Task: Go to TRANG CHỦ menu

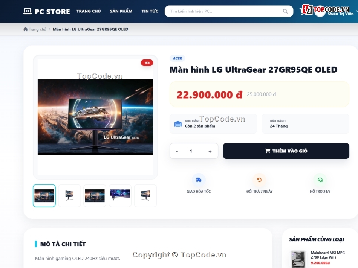Action: (89, 11)
